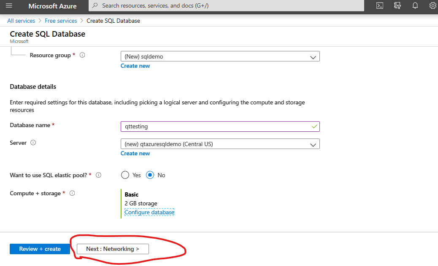Show info tooltip for Server
The height and width of the screenshot is (266, 438).
[33, 143]
